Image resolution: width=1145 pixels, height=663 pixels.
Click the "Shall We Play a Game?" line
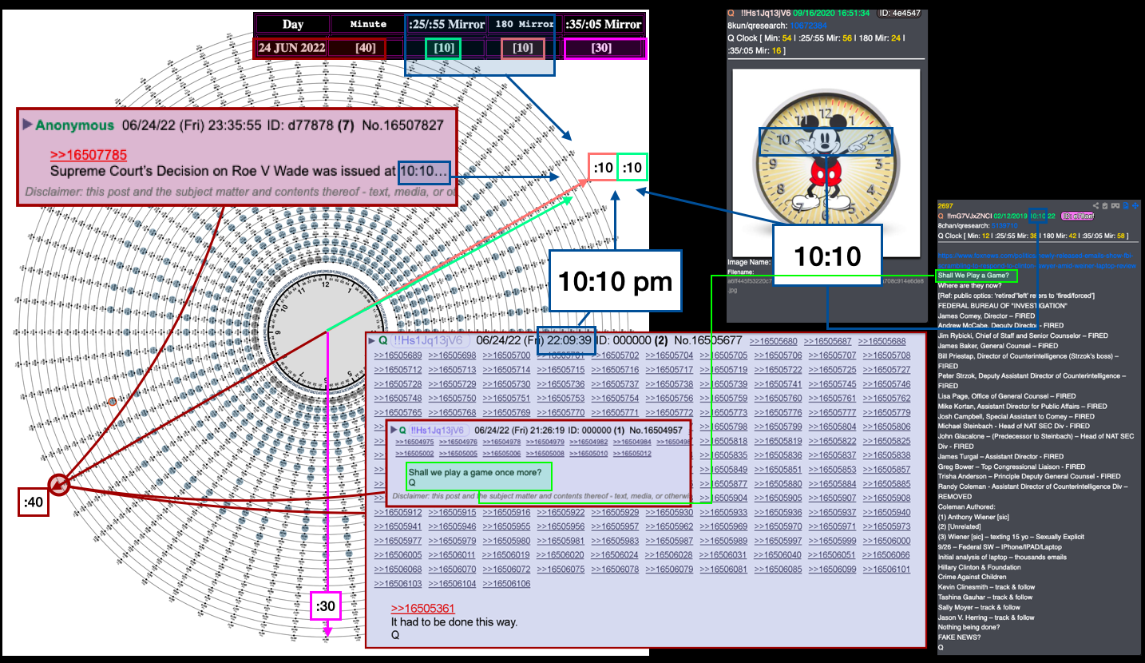(973, 276)
